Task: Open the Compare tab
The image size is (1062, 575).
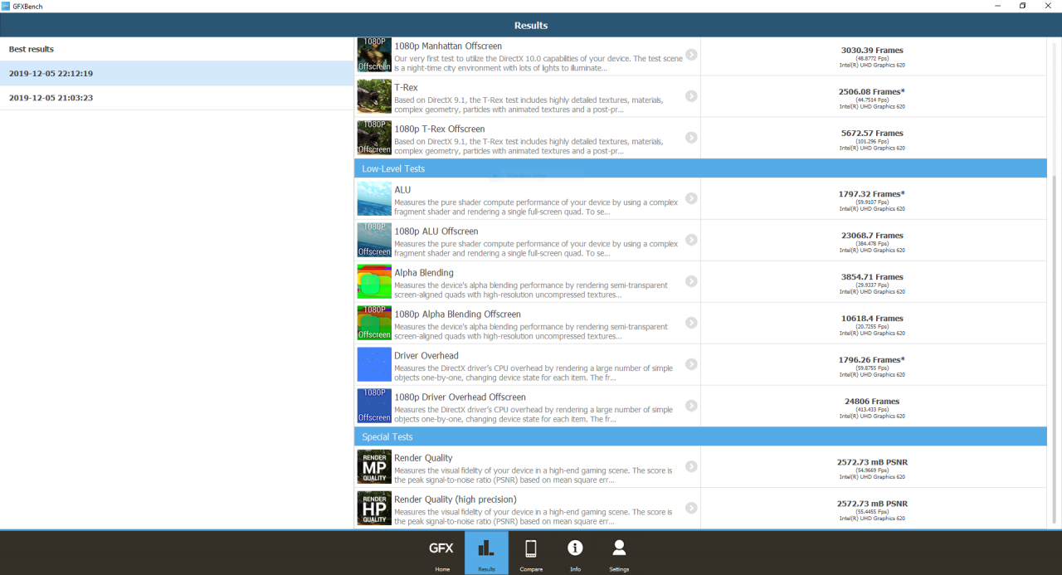Action: pyautogui.click(x=531, y=553)
